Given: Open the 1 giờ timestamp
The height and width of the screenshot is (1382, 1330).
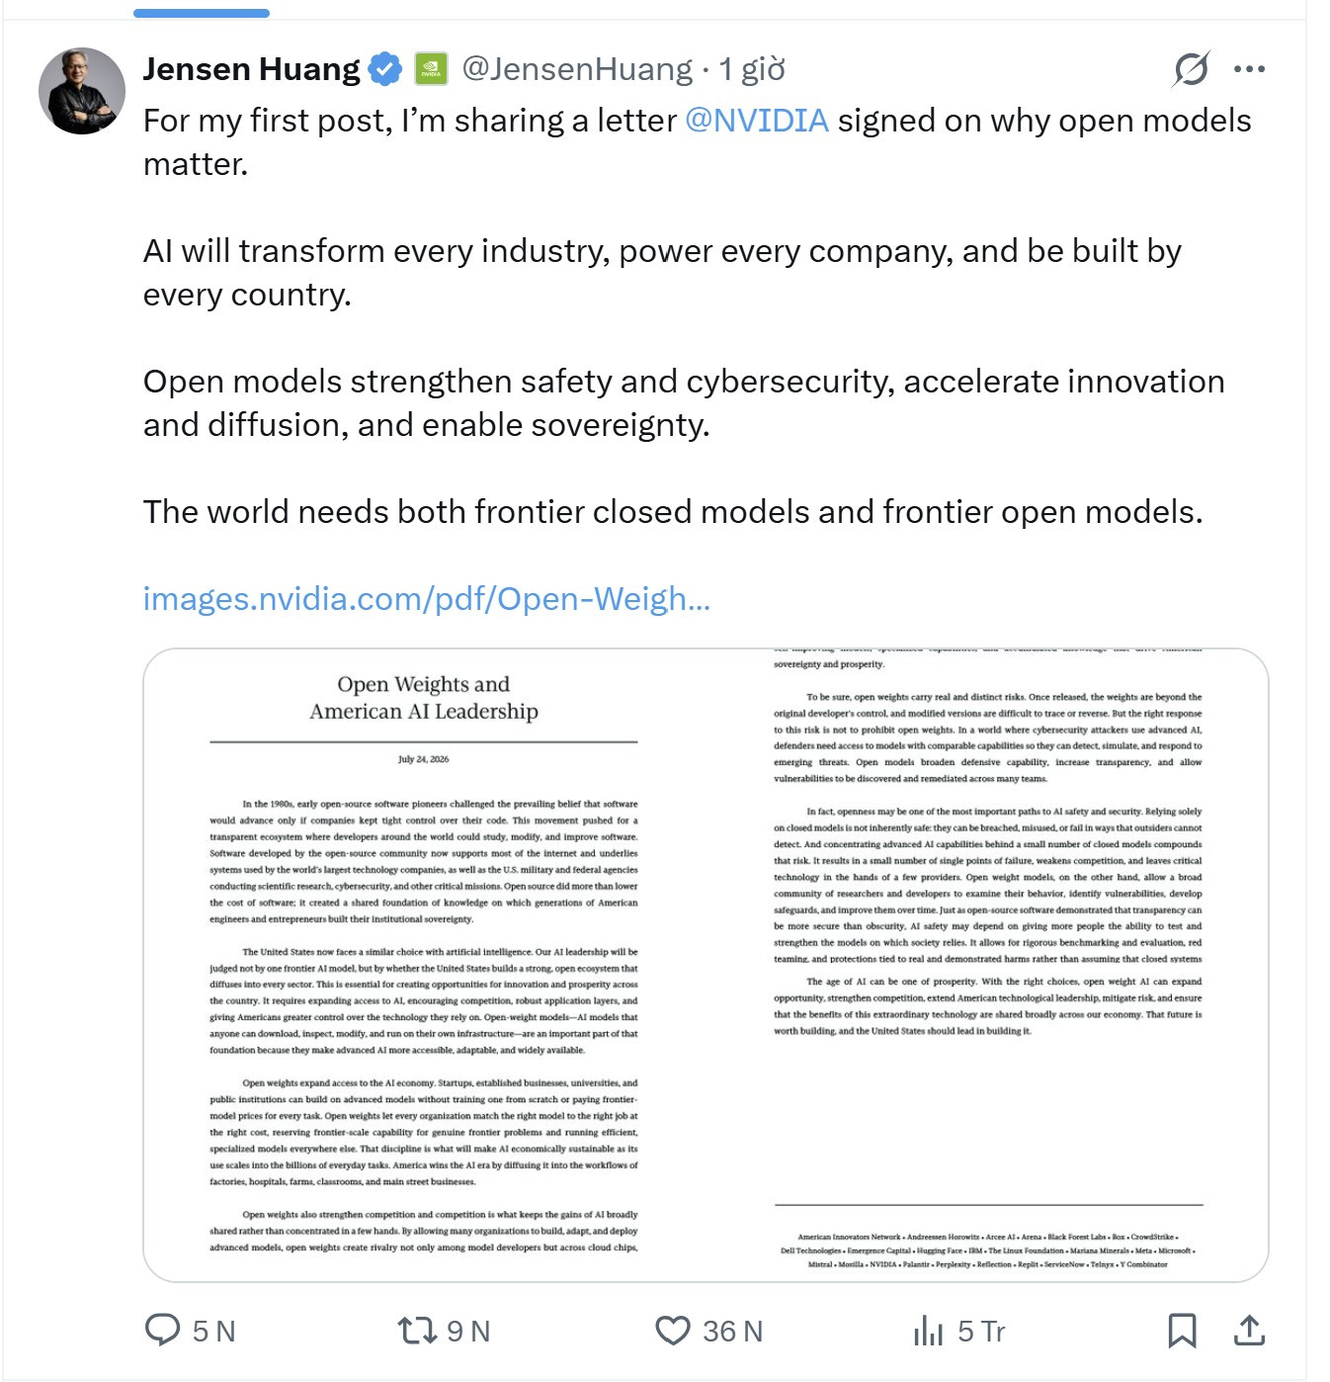Looking at the screenshot, I should coord(752,69).
